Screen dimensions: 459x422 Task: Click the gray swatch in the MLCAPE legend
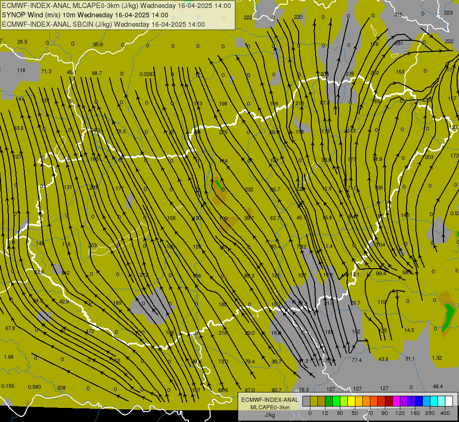tap(306, 401)
